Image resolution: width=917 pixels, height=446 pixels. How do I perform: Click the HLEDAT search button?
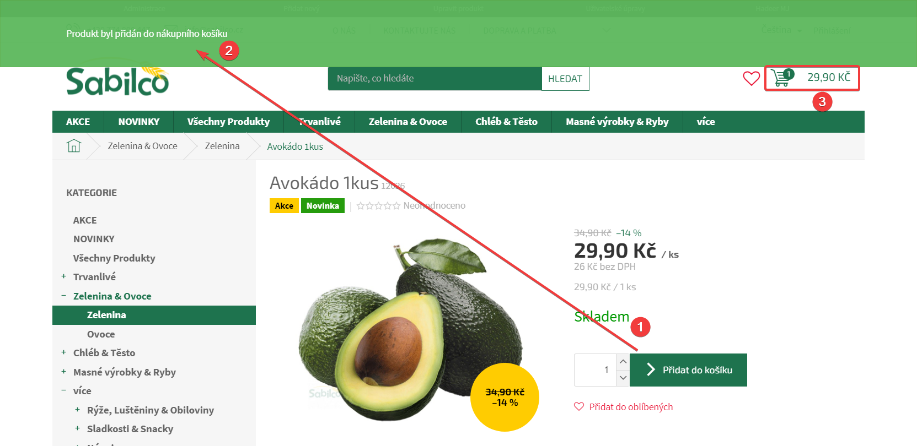[565, 79]
